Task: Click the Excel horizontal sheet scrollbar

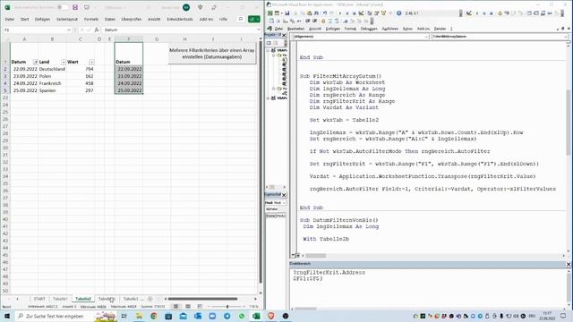Action: pyautogui.click(x=203, y=299)
